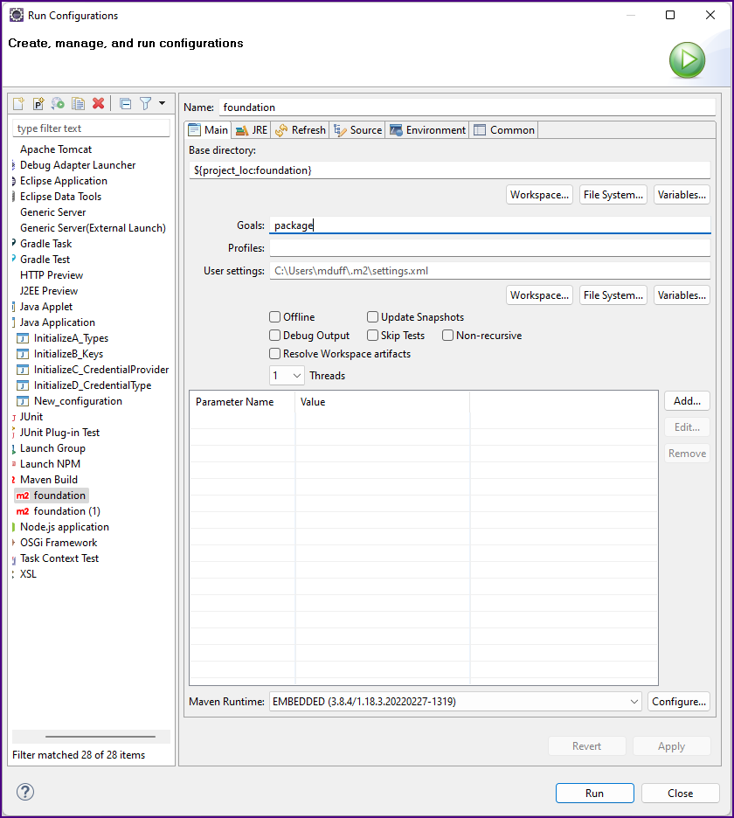Duplicate the selected launch configuration
This screenshot has height=818, width=734.
pos(78,103)
